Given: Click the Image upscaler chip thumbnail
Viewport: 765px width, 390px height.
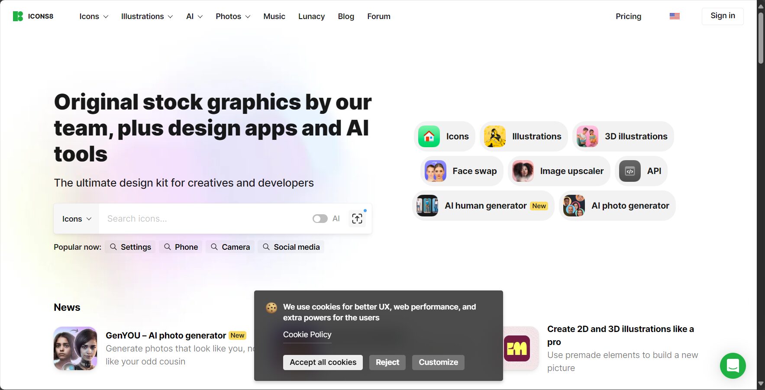Looking at the screenshot, I should [523, 171].
